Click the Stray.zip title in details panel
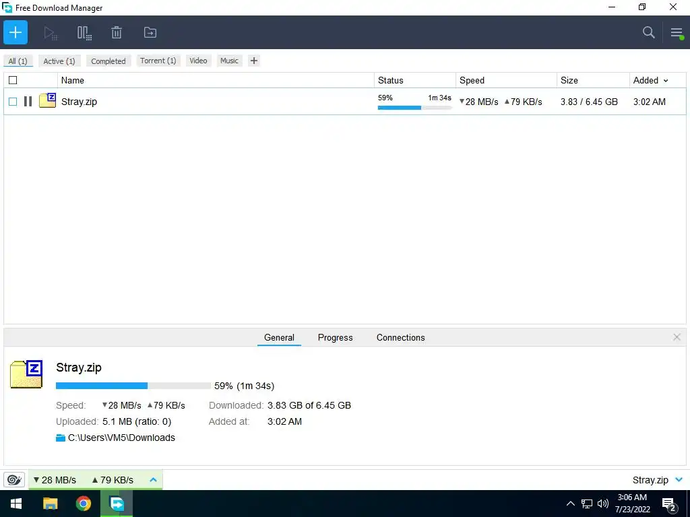This screenshot has width=690, height=517. click(79, 368)
